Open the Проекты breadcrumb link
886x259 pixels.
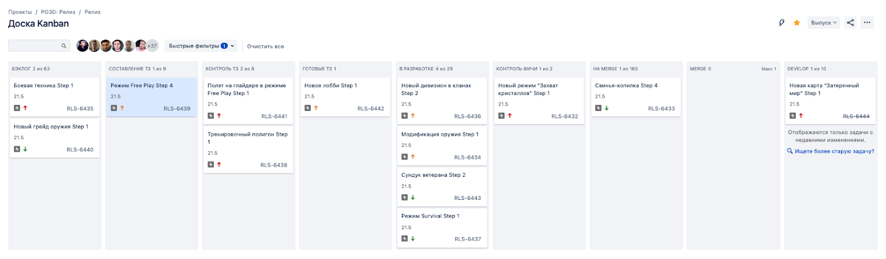20,12
